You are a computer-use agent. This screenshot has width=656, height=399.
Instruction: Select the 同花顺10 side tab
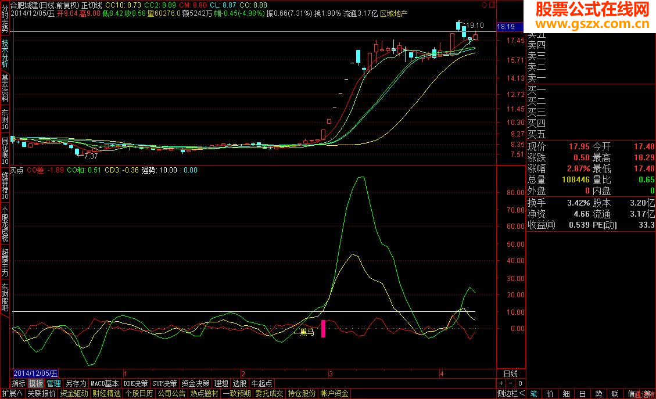point(5,150)
